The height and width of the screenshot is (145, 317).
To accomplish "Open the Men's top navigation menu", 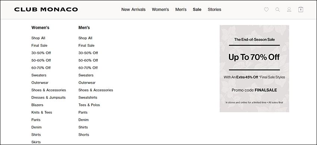I will tap(181, 9).
